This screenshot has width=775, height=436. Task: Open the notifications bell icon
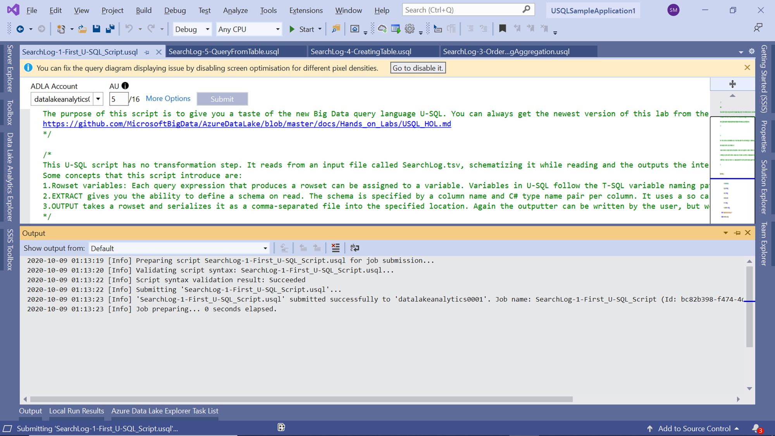point(756,428)
